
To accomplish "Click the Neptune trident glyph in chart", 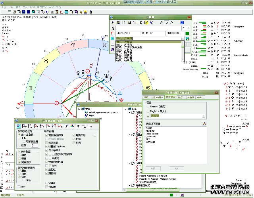I will (107, 75).
